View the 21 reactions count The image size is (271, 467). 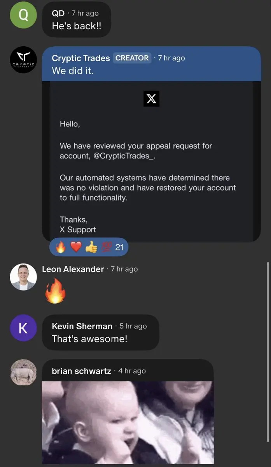(119, 247)
